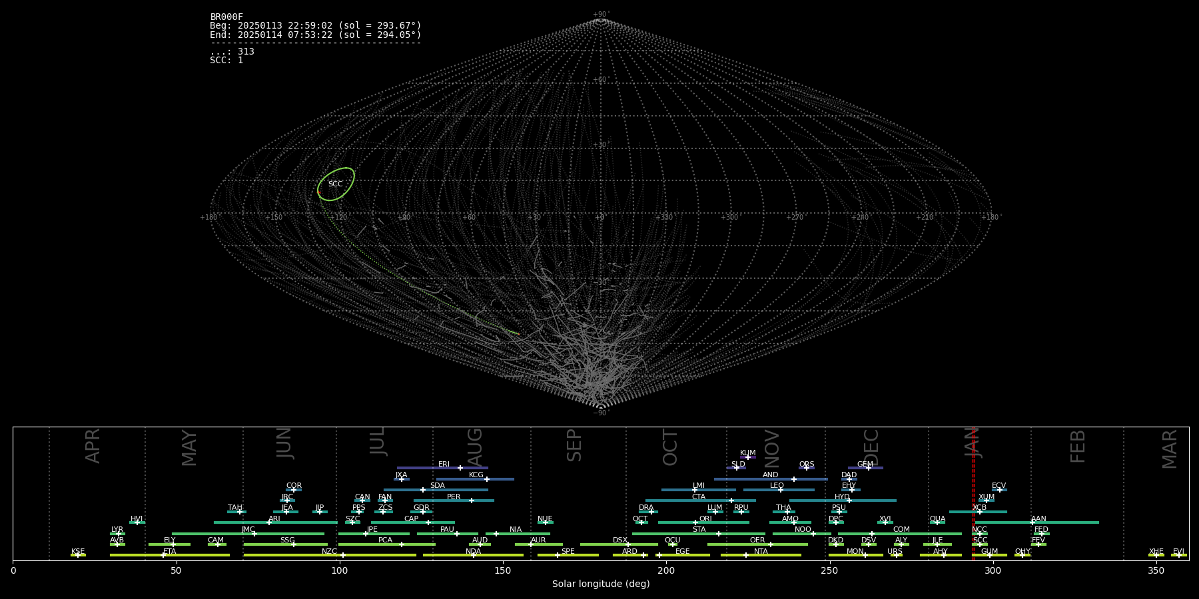Screen dimensions: 1199x599
Task: Click the green SCC radiant ellipse on sky map
Action: pyautogui.click(x=336, y=184)
